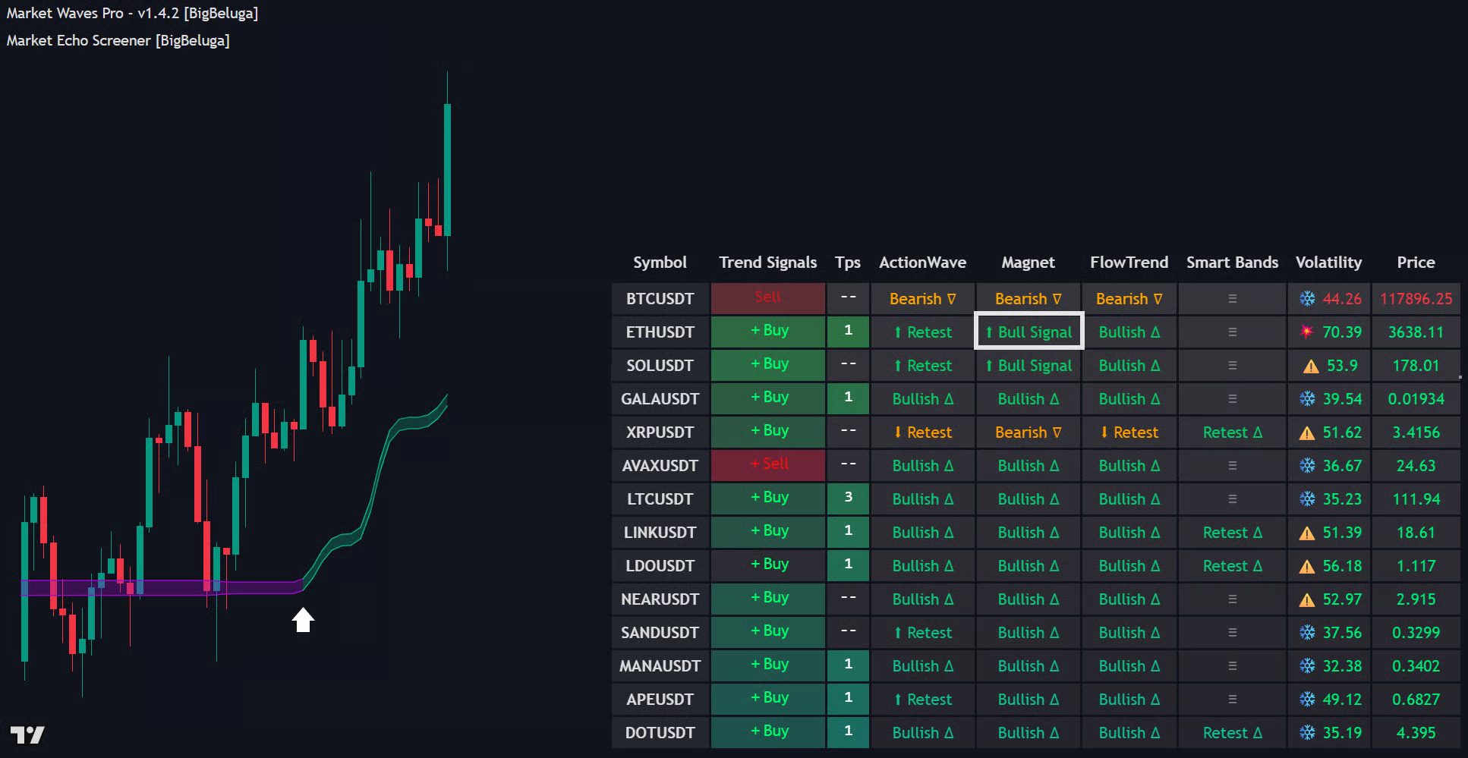1468x758 pixels.
Task: Click the red burst volatility icon for ETHUSDT
Action: click(1307, 332)
